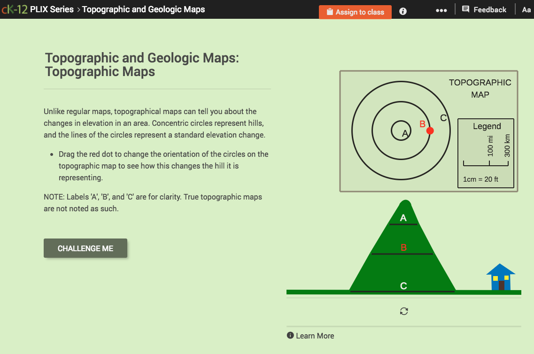Click label B on the hill diagram
The width and height of the screenshot is (534, 354).
403,246
